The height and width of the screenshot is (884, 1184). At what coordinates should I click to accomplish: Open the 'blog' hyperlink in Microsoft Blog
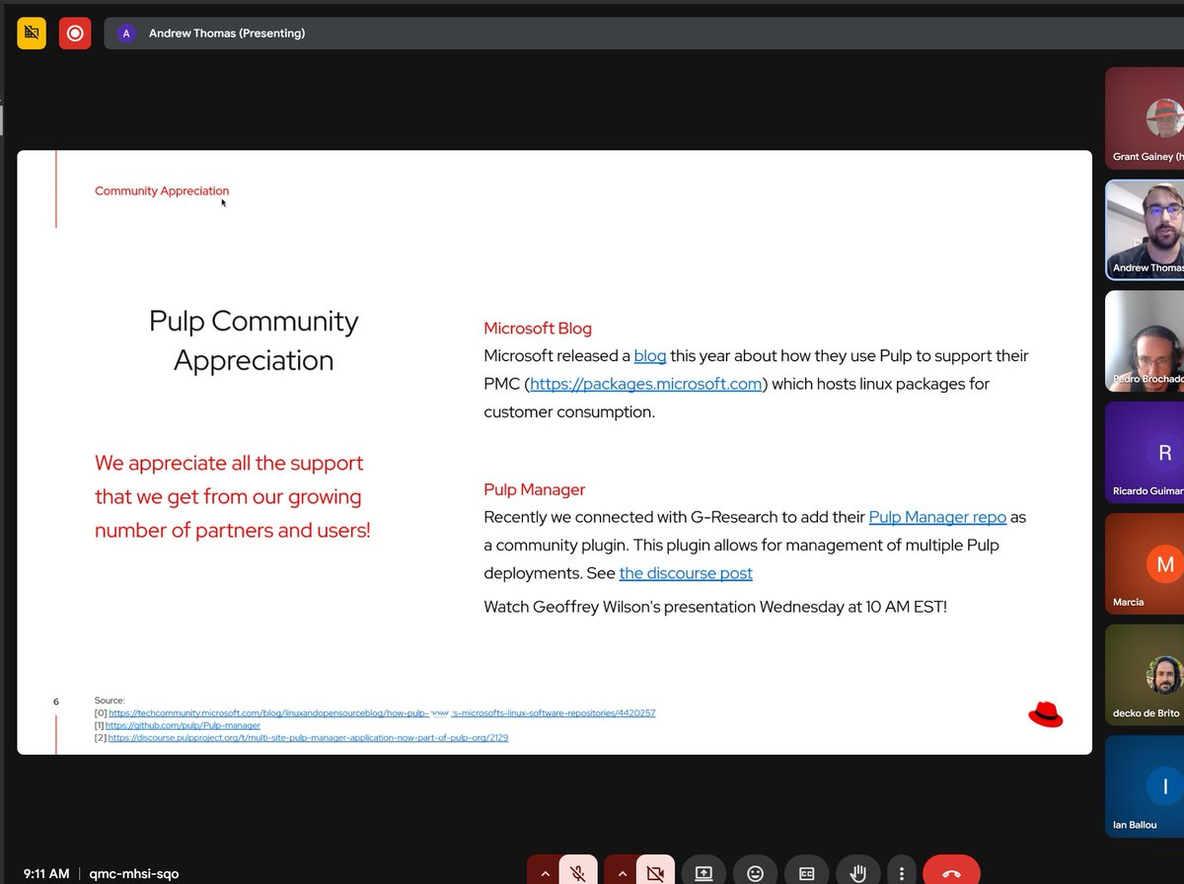(x=650, y=355)
